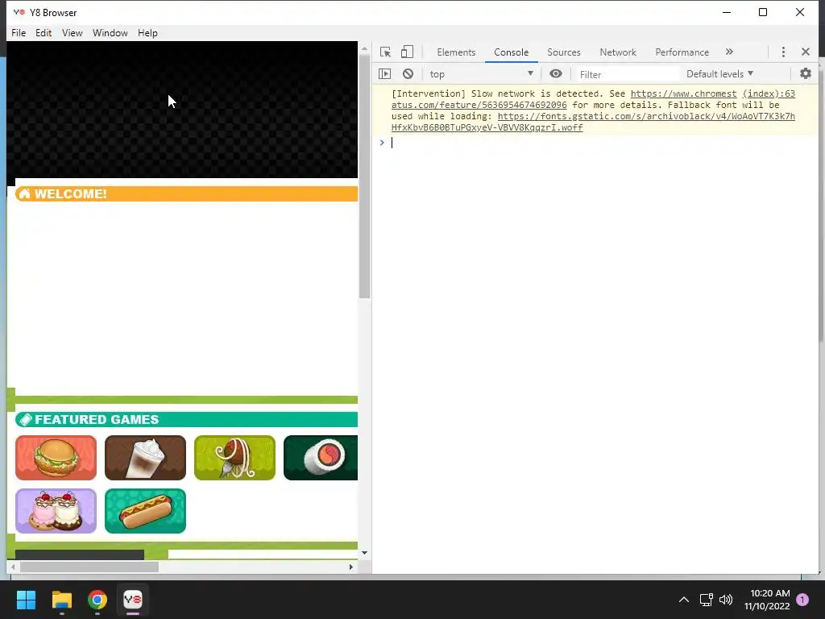Click the horizontal scrollbar thumb
Viewport: 825px width, 619px height.
pos(89,567)
